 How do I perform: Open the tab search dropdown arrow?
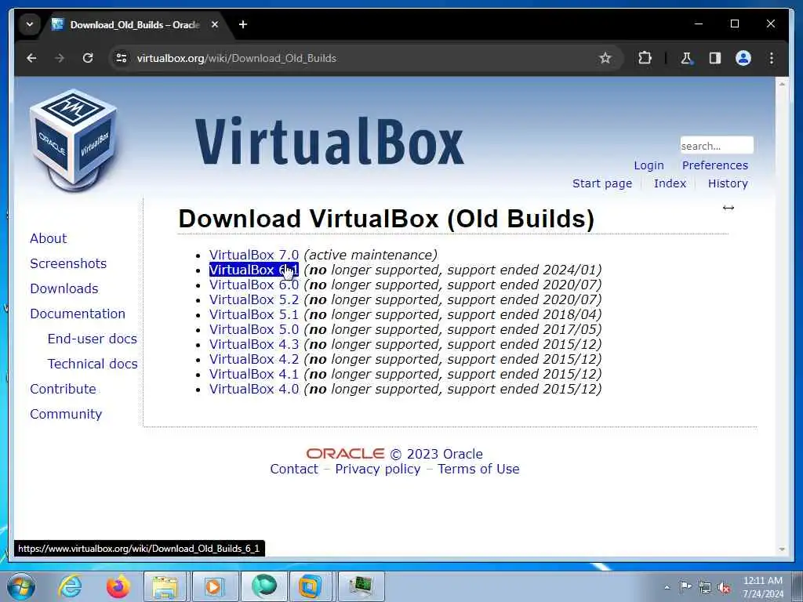[30, 24]
